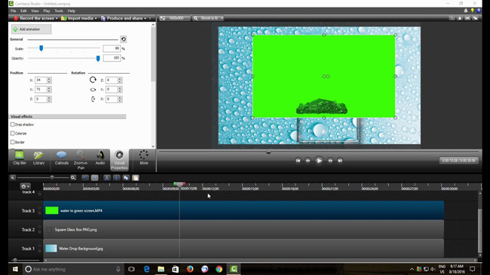This screenshot has height=275, width=490.
Task: Toggle crop mode in preview toolbar
Action: pyautogui.click(x=452, y=18)
